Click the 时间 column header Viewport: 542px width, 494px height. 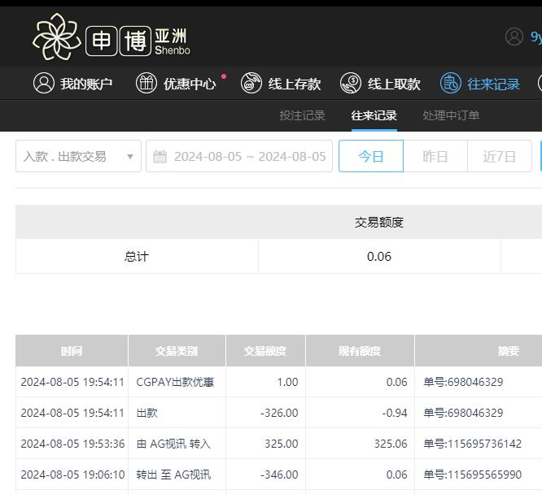pyautogui.click(x=72, y=351)
